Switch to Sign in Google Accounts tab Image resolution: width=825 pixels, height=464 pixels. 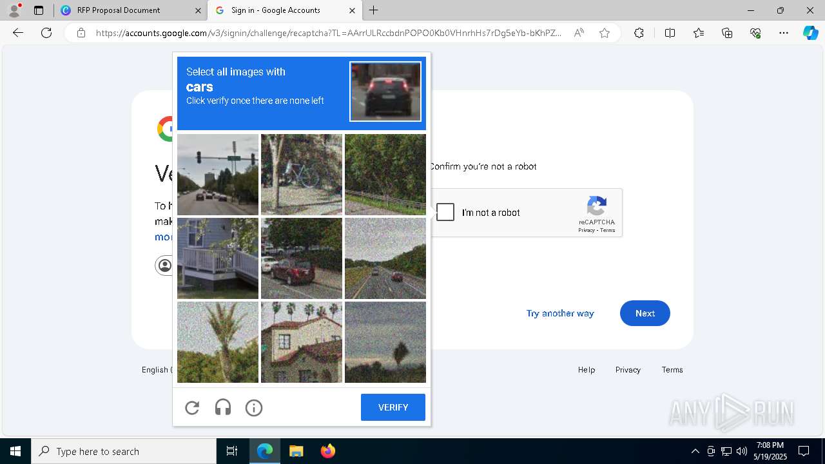tap(286, 10)
